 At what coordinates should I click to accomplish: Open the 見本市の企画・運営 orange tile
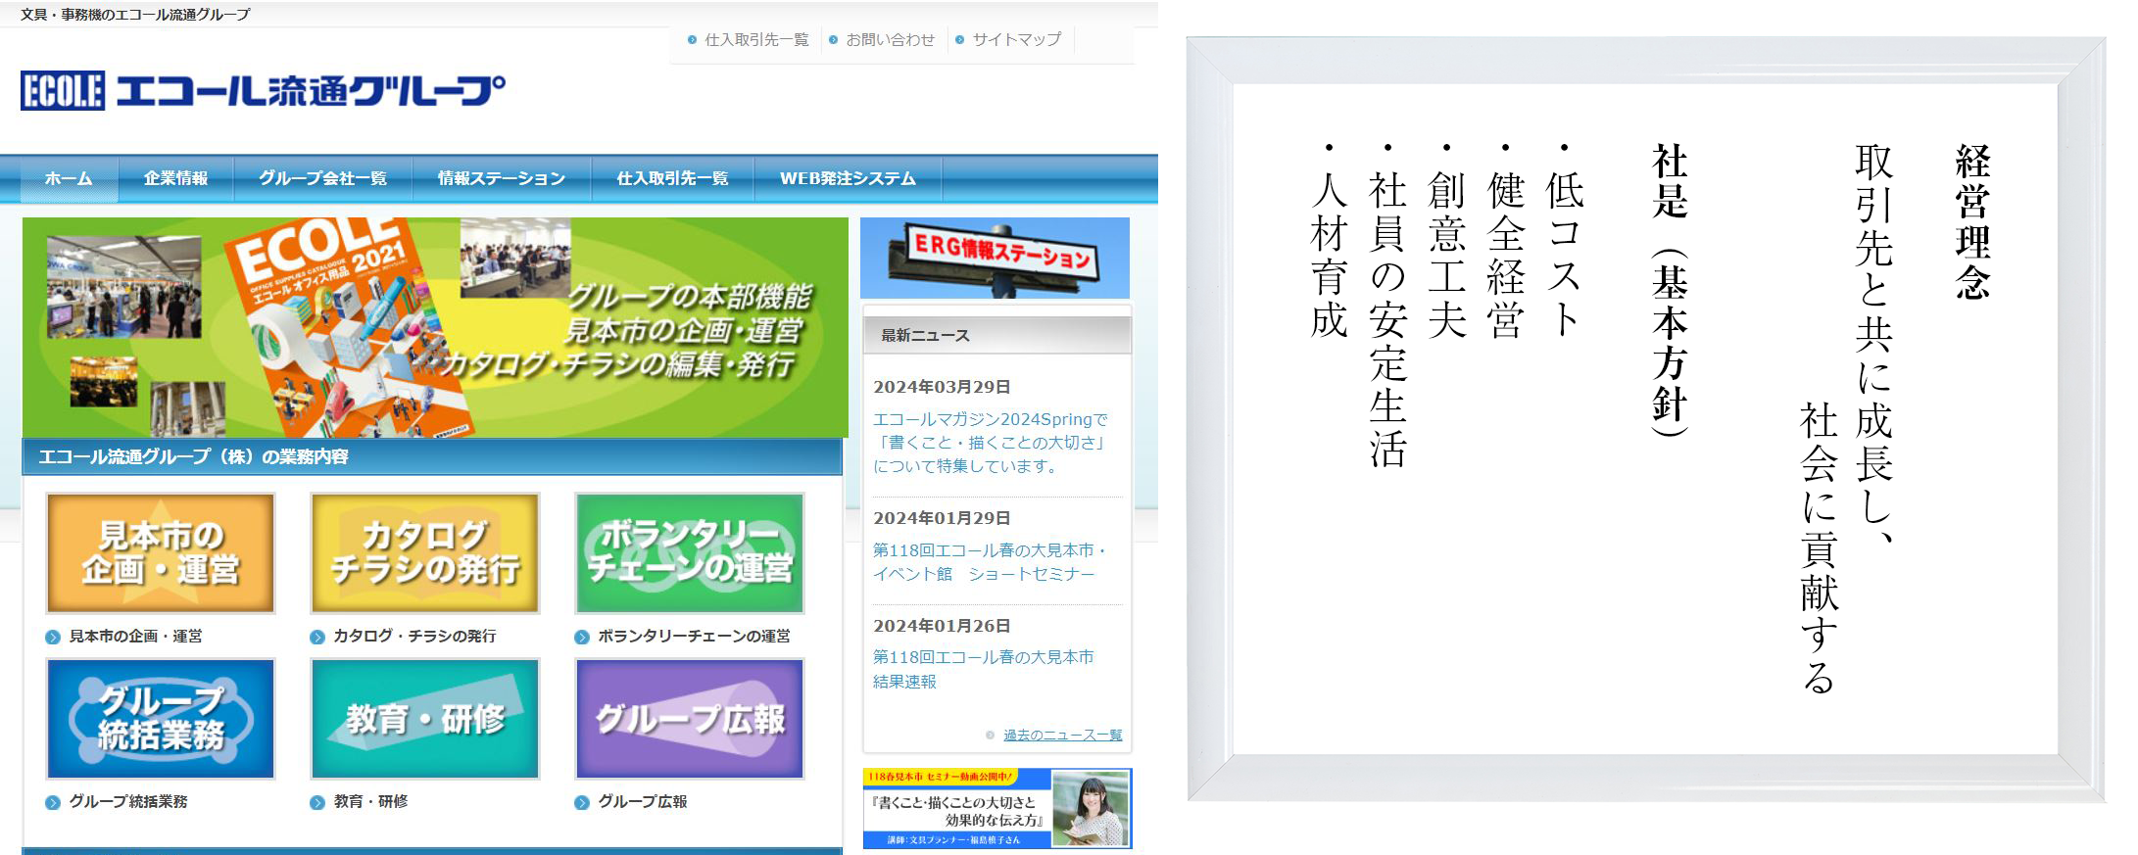click(x=161, y=553)
